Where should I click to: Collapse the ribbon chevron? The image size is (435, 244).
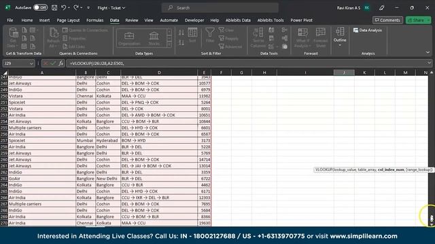(x=428, y=53)
